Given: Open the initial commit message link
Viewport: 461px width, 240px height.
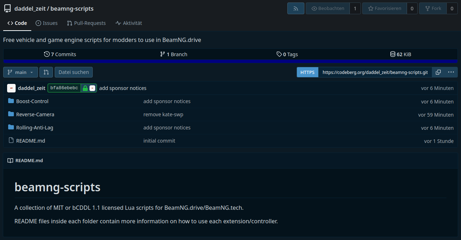Looking at the screenshot, I should [x=159, y=141].
